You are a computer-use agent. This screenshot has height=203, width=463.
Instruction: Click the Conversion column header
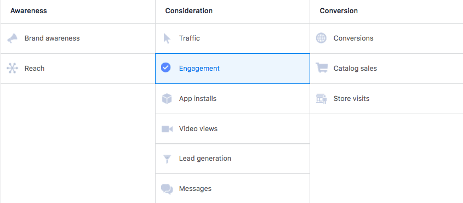coord(339,11)
